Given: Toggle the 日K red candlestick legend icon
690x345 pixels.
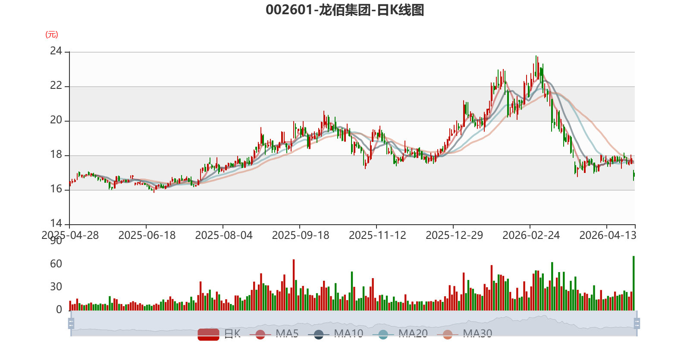Looking at the screenshot, I should (x=209, y=334).
